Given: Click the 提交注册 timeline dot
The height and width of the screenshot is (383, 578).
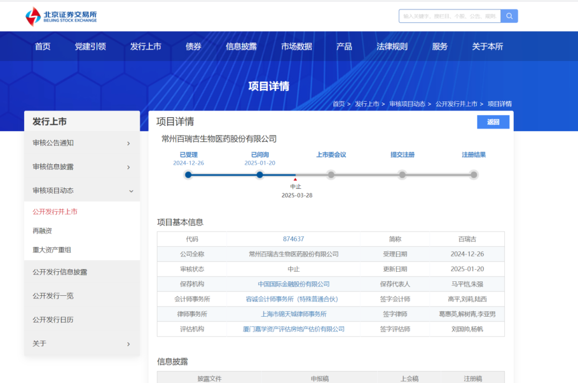Looking at the screenshot, I should [x=402, y=174].
